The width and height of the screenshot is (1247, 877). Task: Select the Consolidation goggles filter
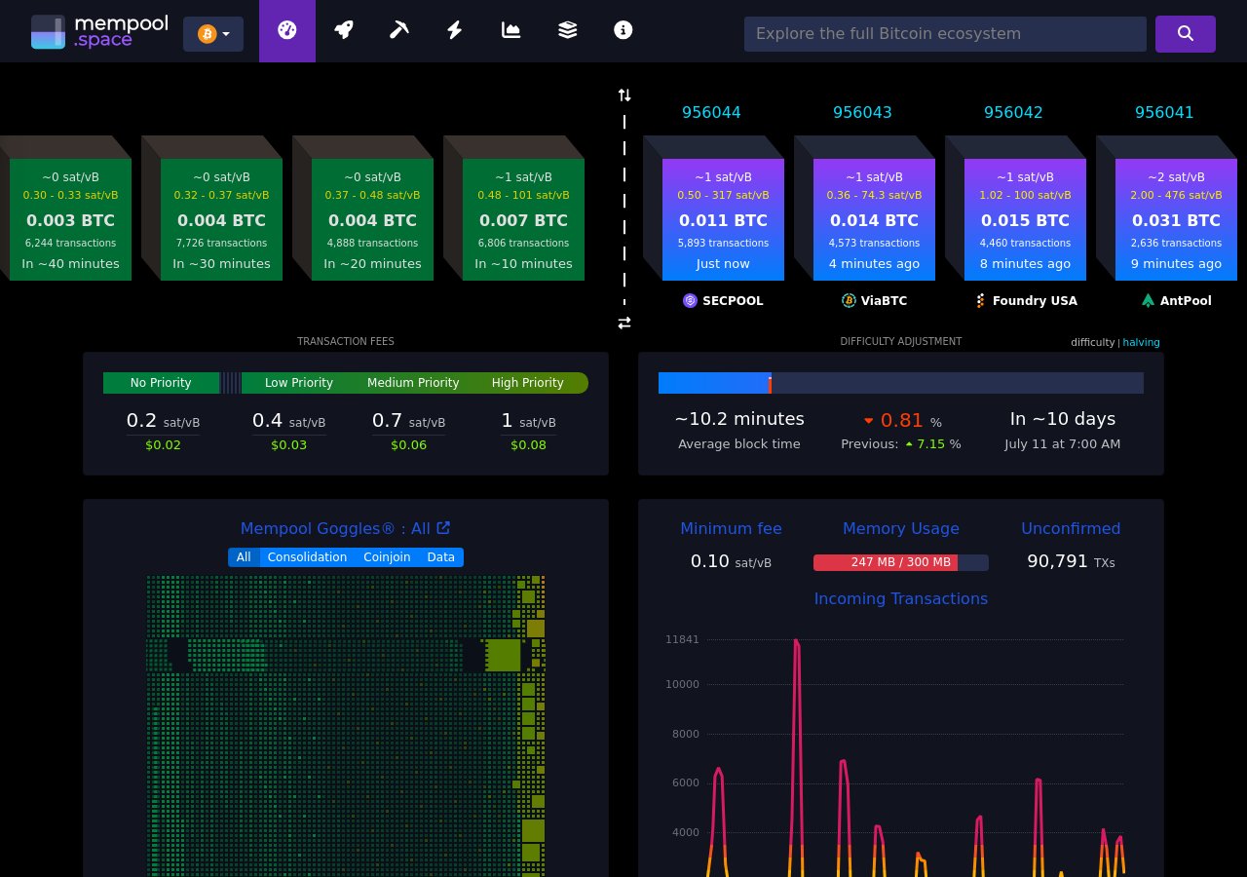click(x=307, y=557)
